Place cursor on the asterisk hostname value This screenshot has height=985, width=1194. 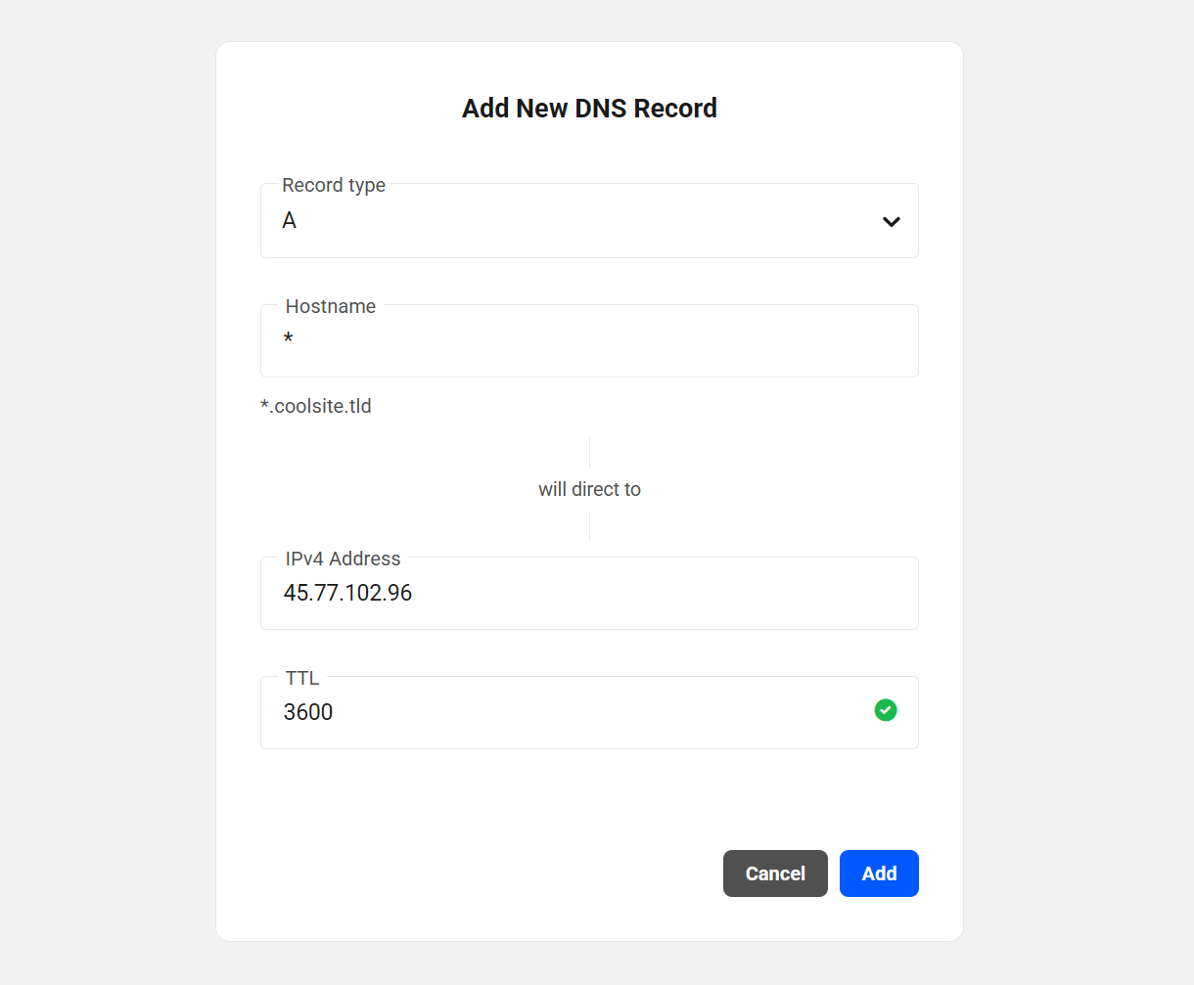(288, 340)
